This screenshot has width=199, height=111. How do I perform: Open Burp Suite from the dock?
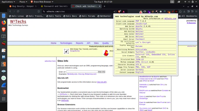coord(4,64)
